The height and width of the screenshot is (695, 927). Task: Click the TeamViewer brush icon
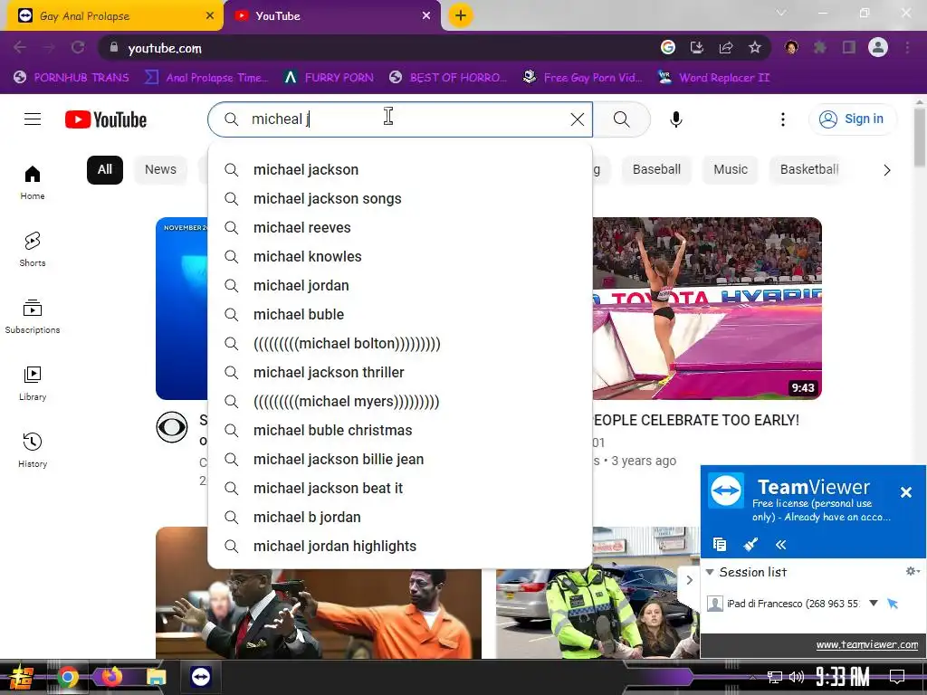750,544
